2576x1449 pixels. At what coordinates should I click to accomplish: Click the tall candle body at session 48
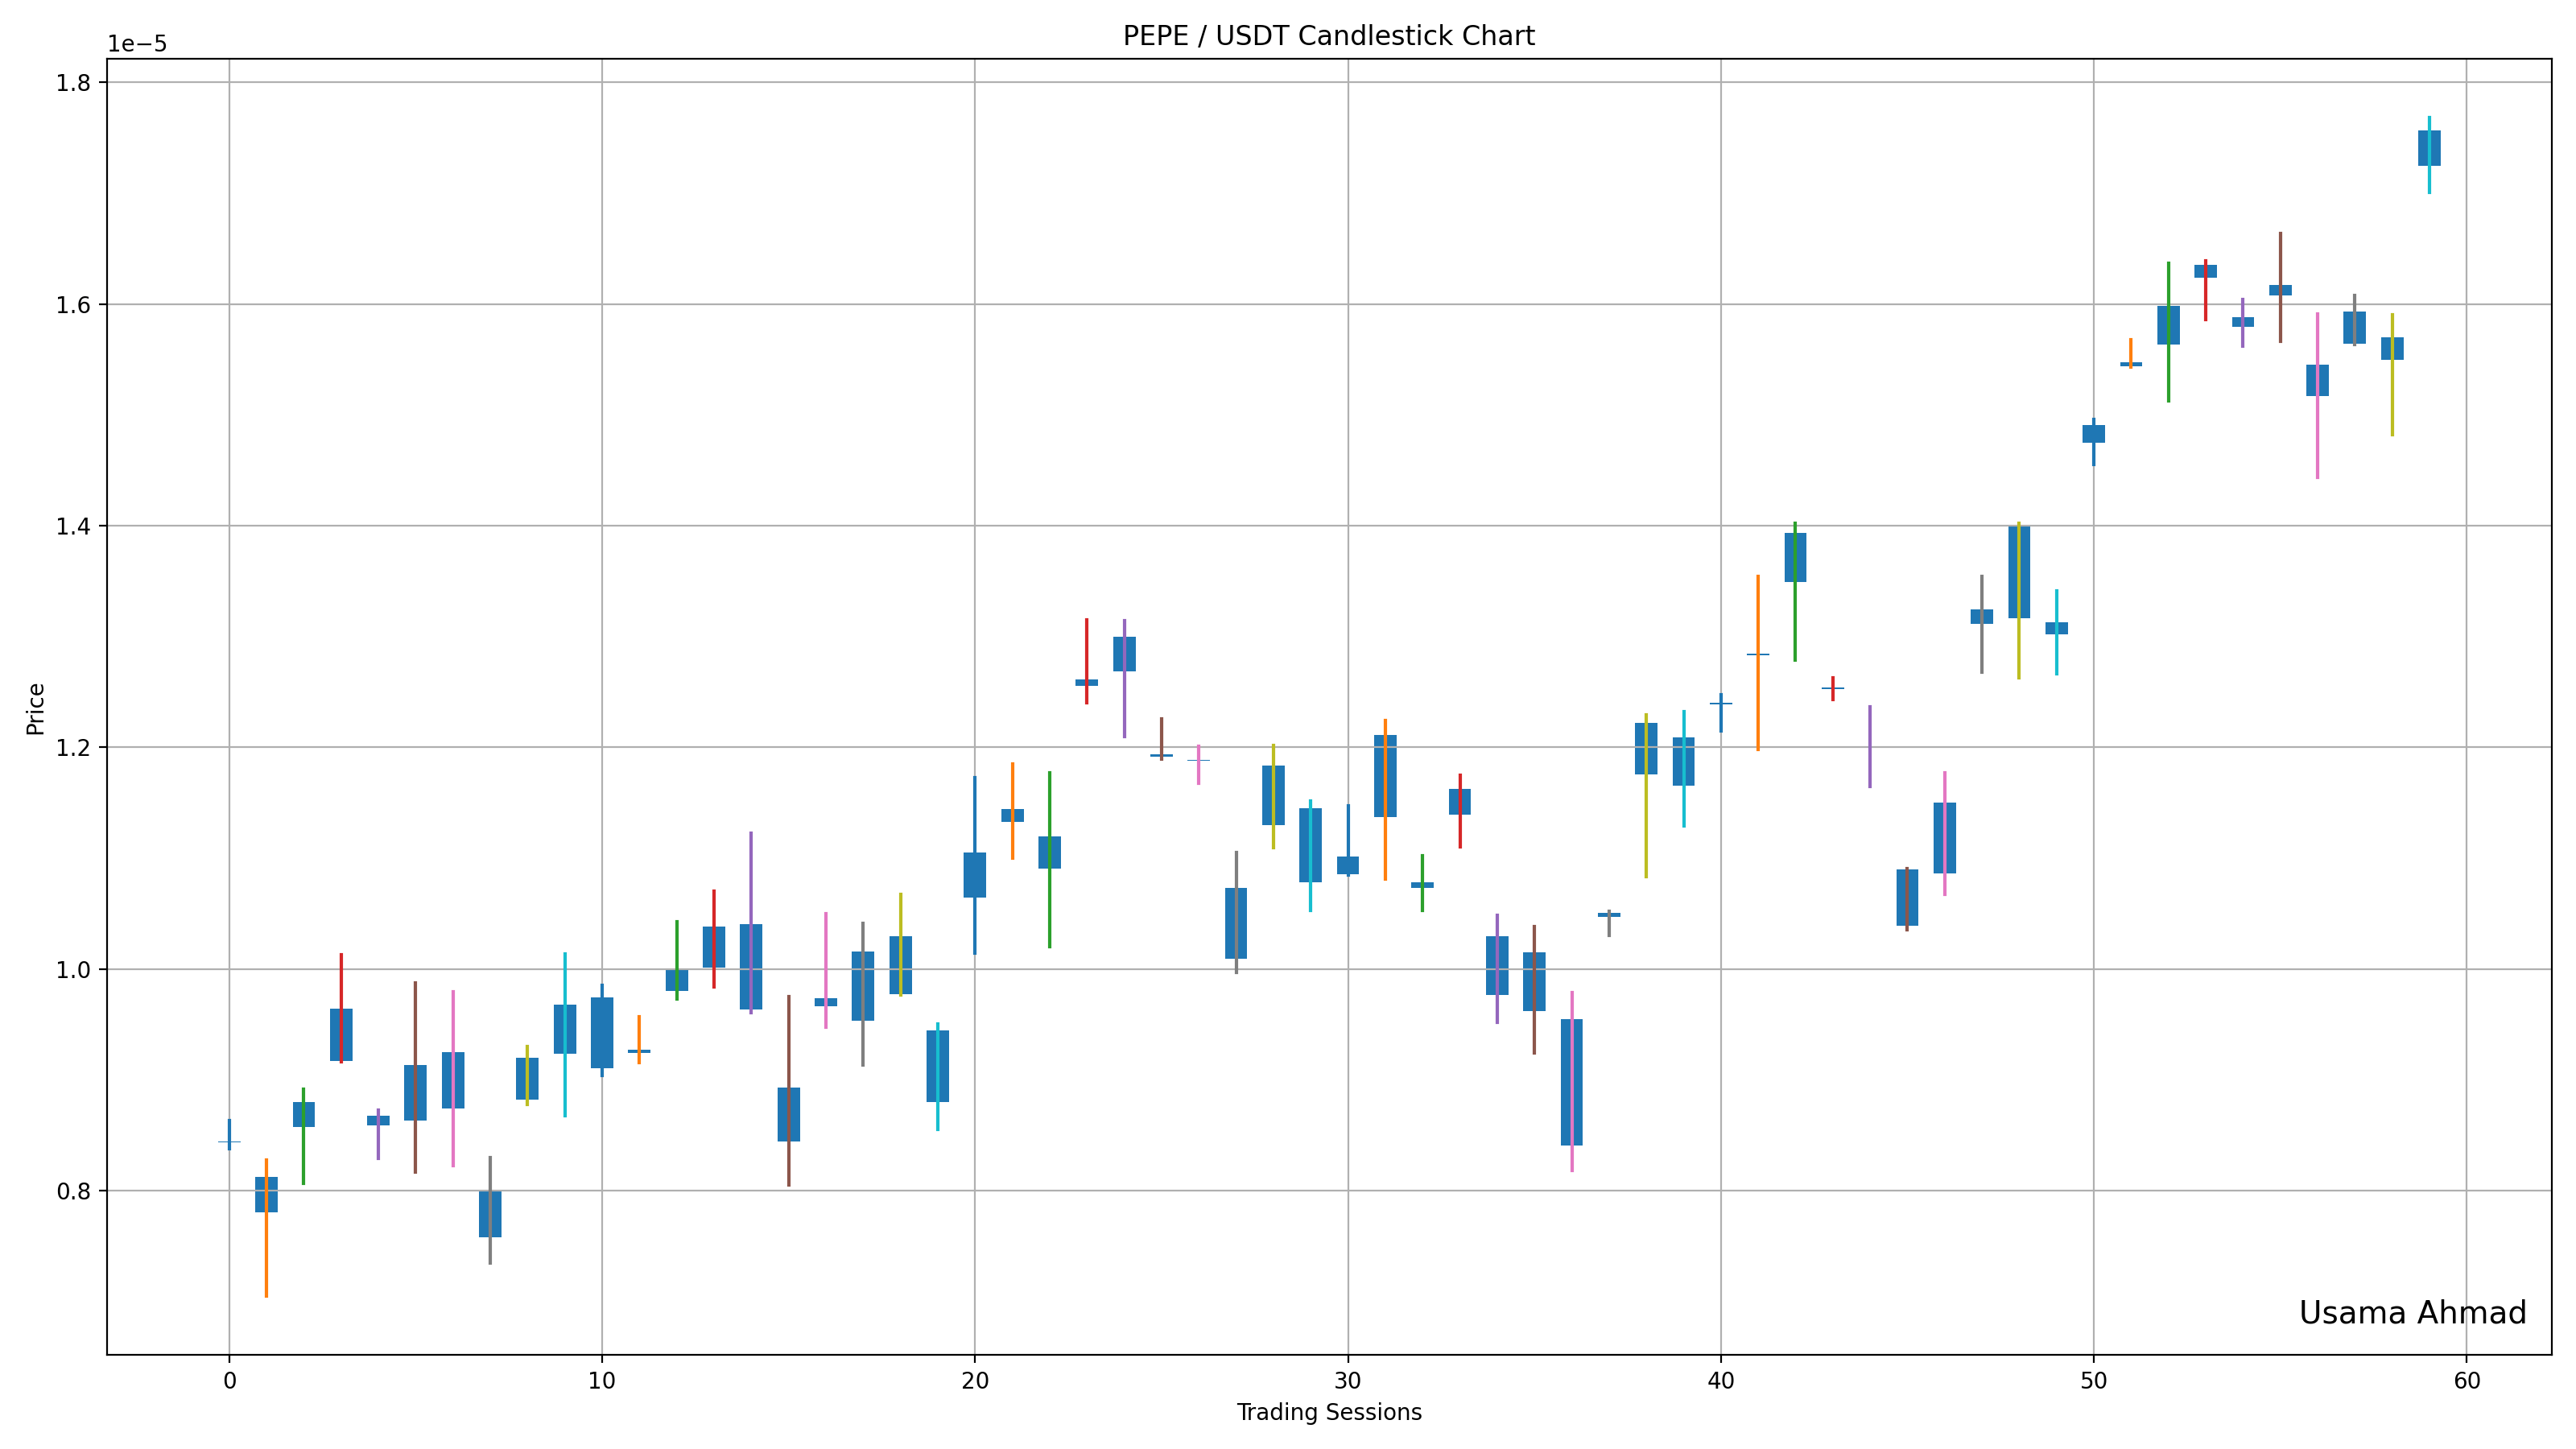tap(2018, 572)
